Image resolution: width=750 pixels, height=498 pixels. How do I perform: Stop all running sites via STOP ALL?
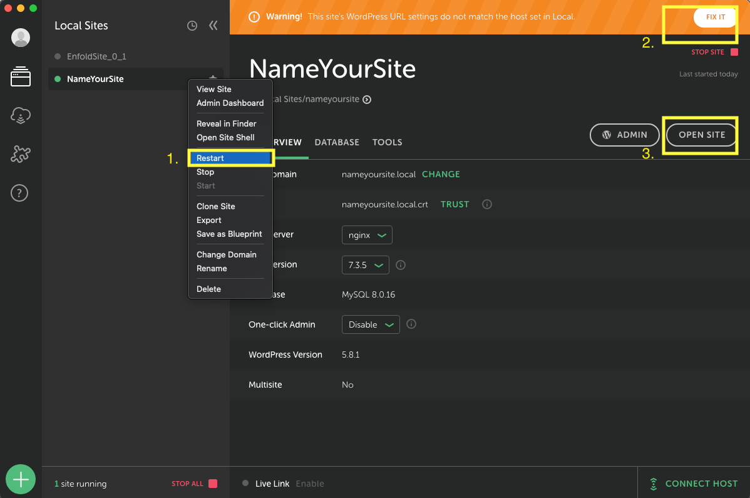point(187,483)
